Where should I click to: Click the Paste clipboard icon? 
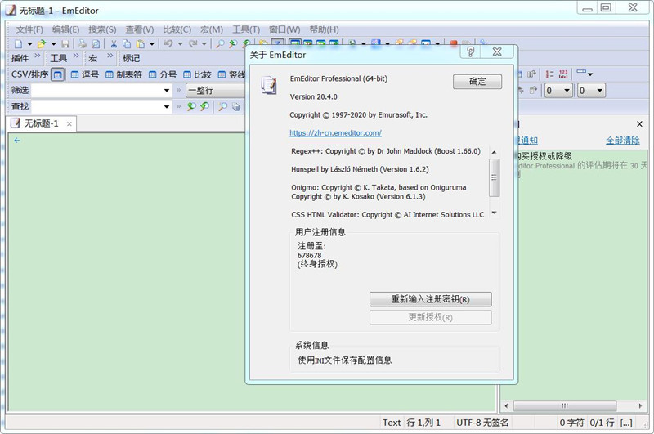pyautogui.click(x=141, y=43)
